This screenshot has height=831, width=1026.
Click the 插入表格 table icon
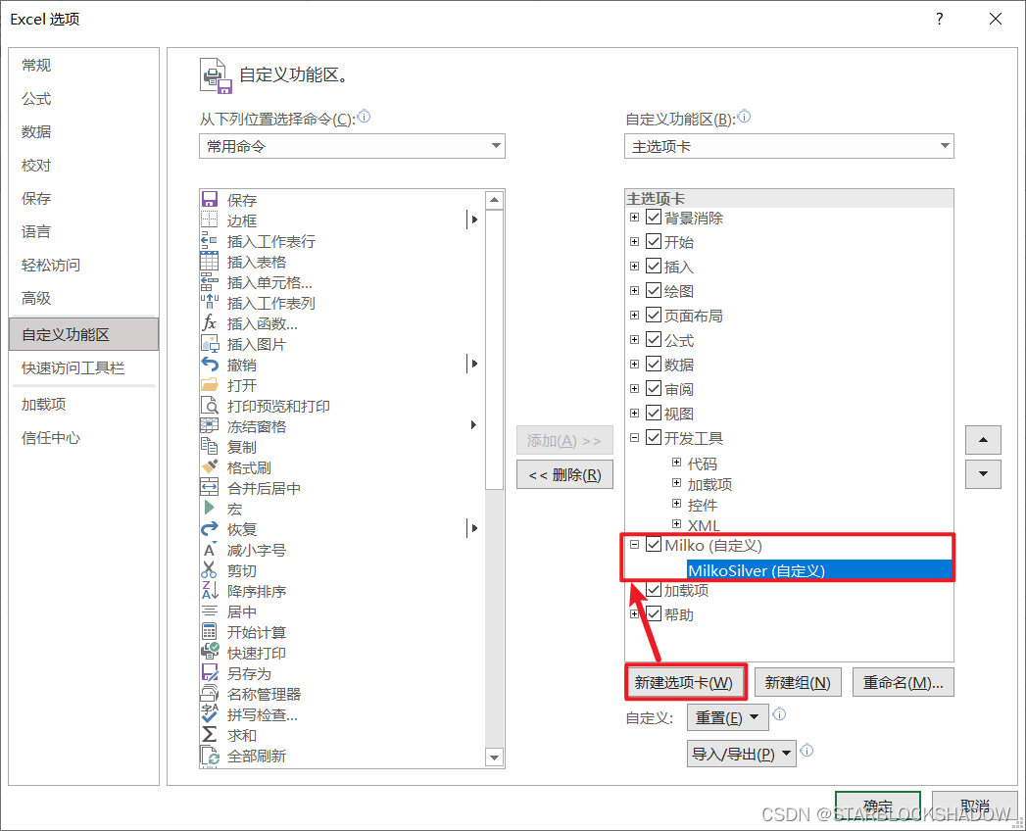(x=210, y=261)
